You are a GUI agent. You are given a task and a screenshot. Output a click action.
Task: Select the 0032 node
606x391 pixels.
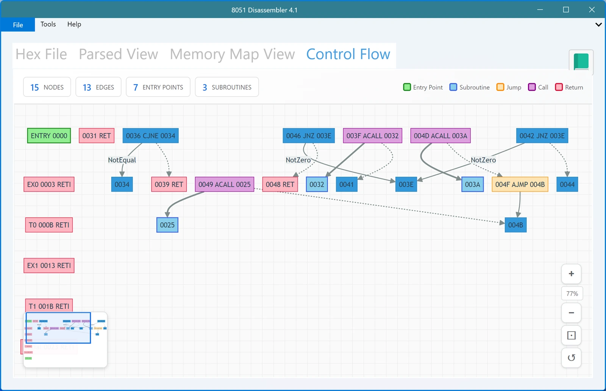(317, 184)
